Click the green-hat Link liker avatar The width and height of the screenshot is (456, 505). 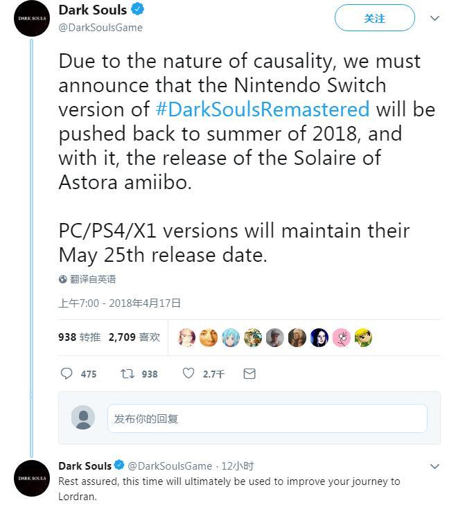363,337
